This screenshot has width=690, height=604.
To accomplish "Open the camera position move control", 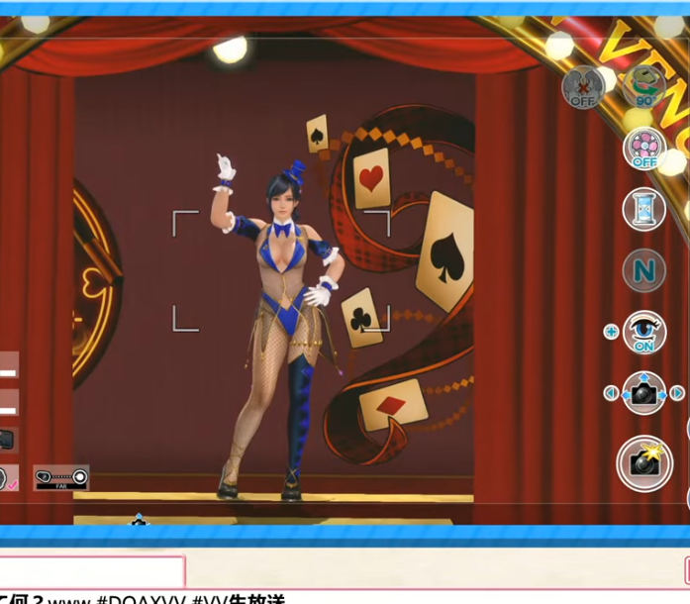I will pyautogui.click(x=644, y=393).
